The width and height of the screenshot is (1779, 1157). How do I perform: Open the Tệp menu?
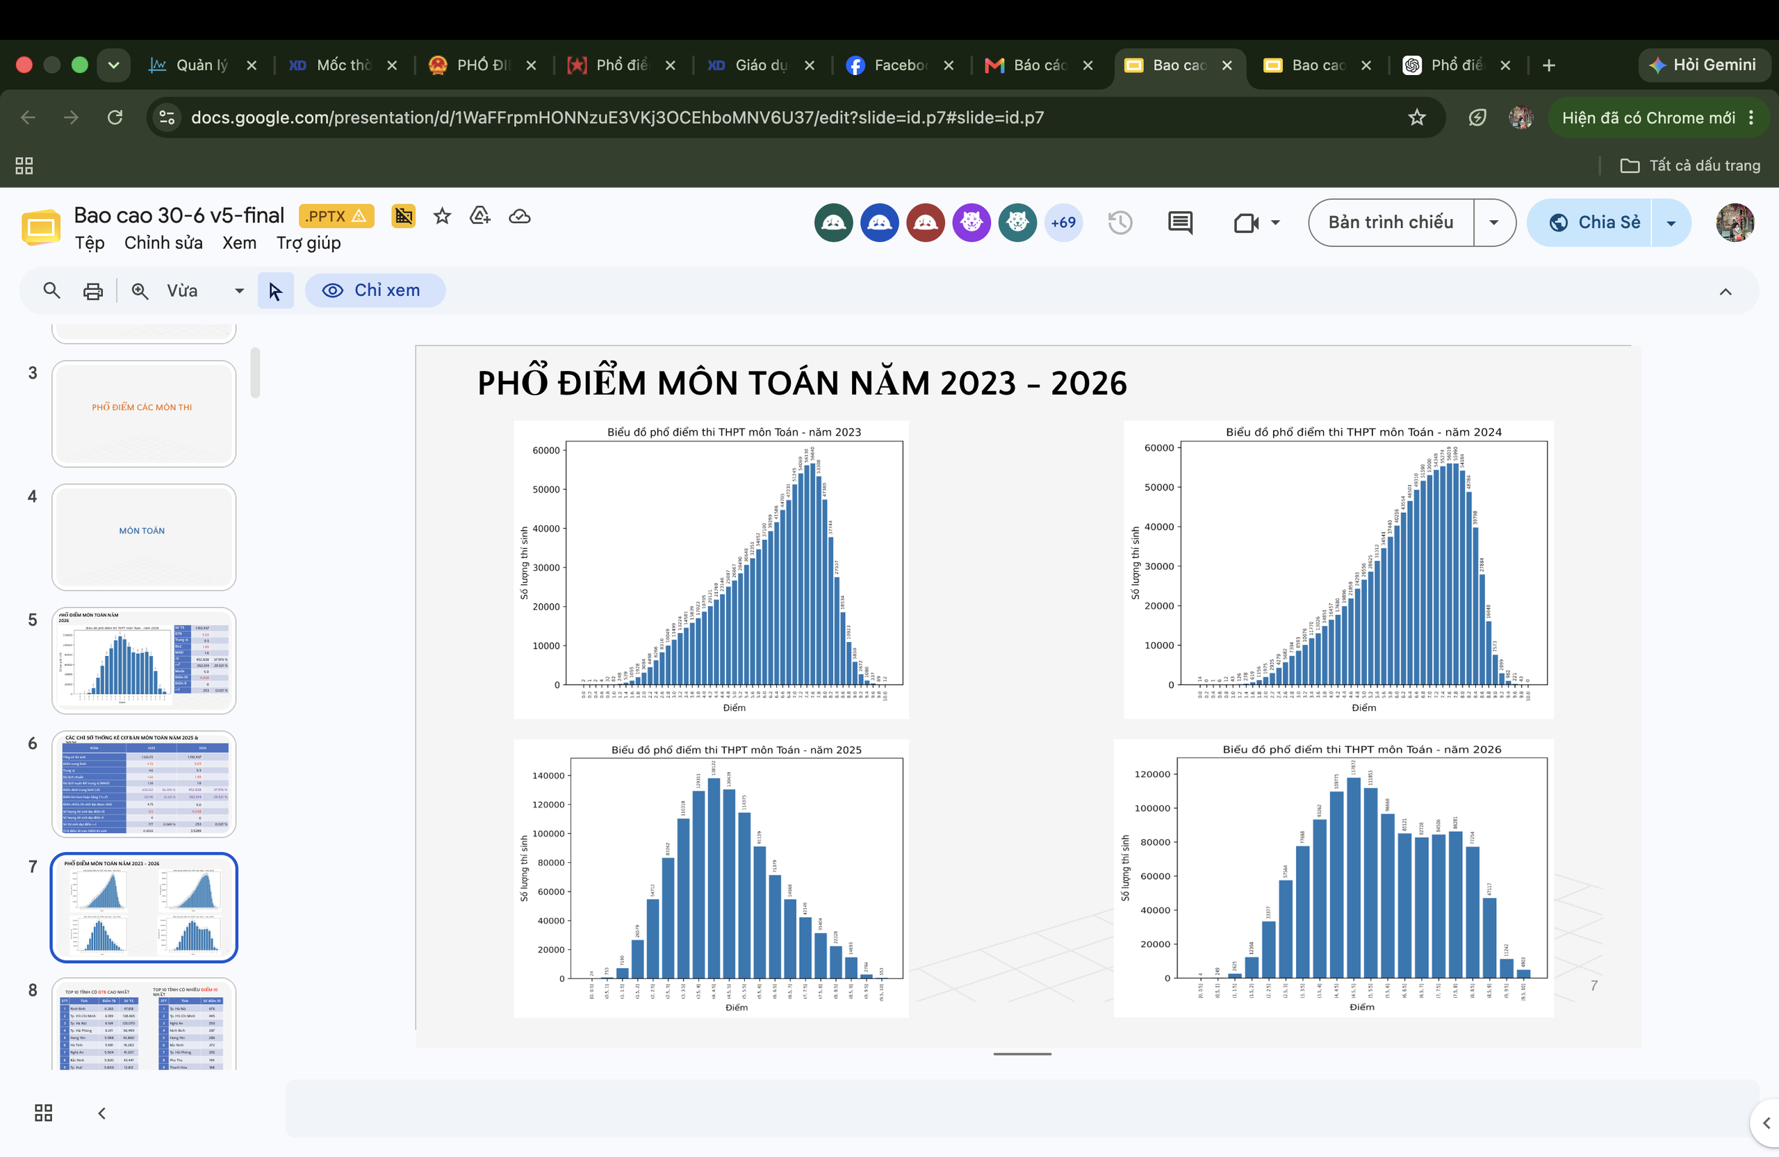pos(90,243)
